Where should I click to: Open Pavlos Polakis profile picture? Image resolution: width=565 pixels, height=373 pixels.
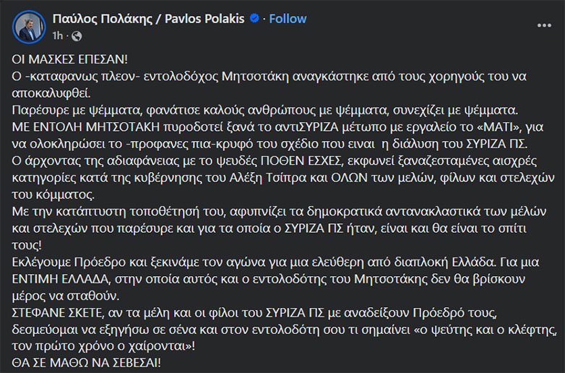click(28, 25)
